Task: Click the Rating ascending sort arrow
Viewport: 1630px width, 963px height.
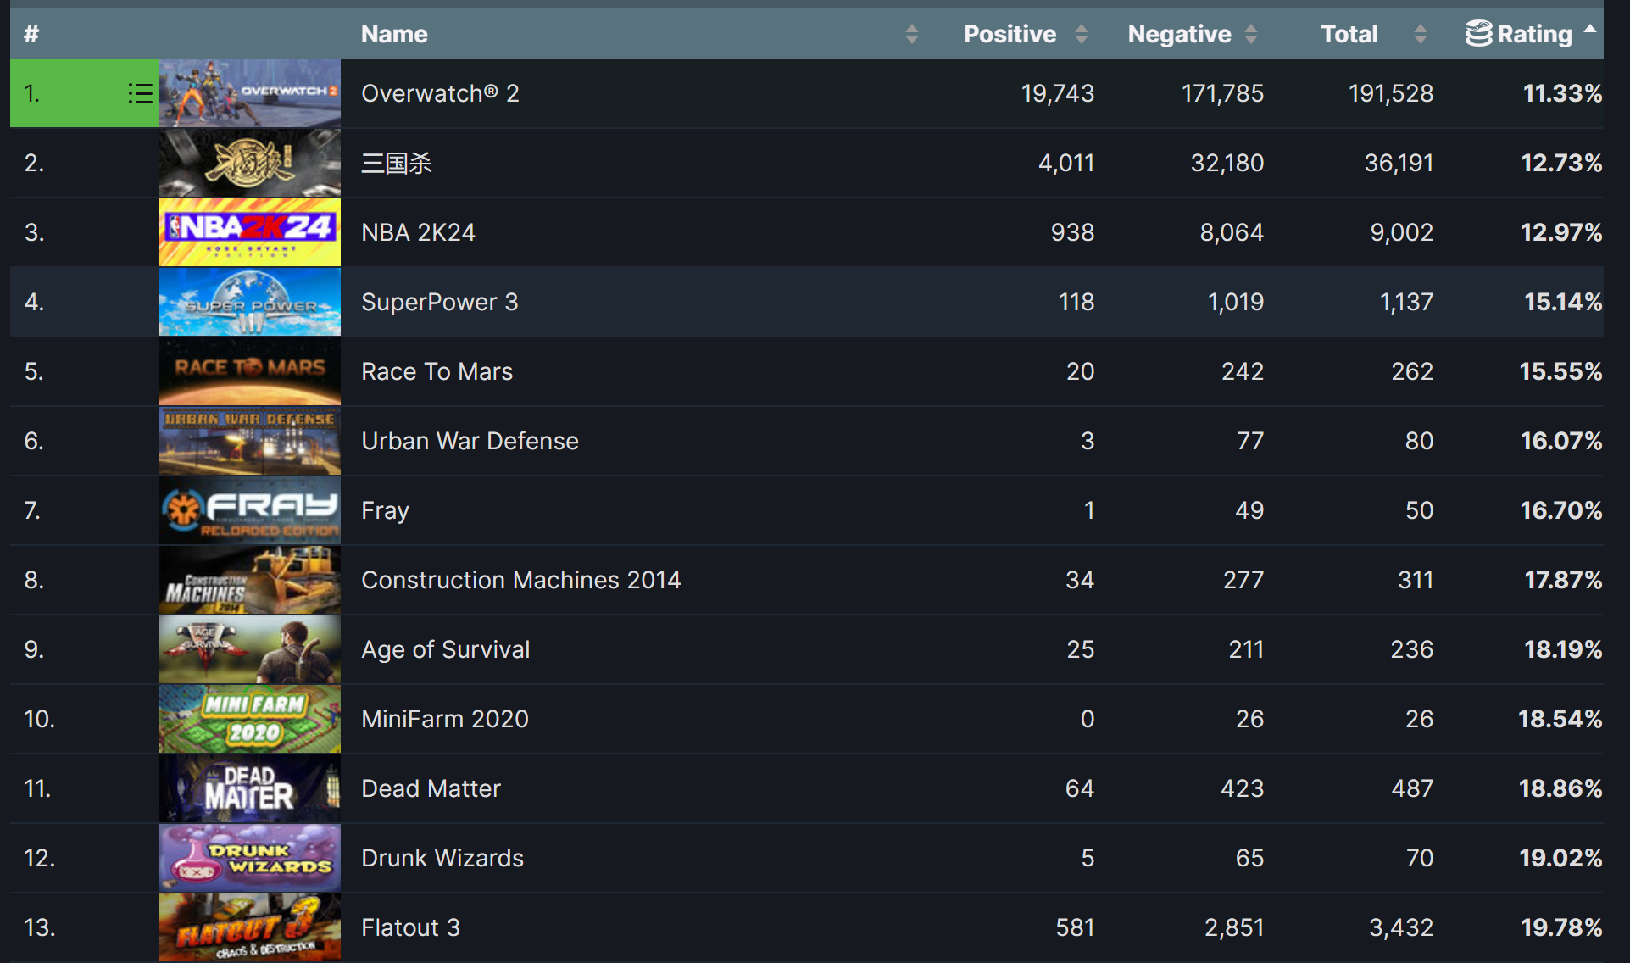Action: click(x=1590, y=29)
